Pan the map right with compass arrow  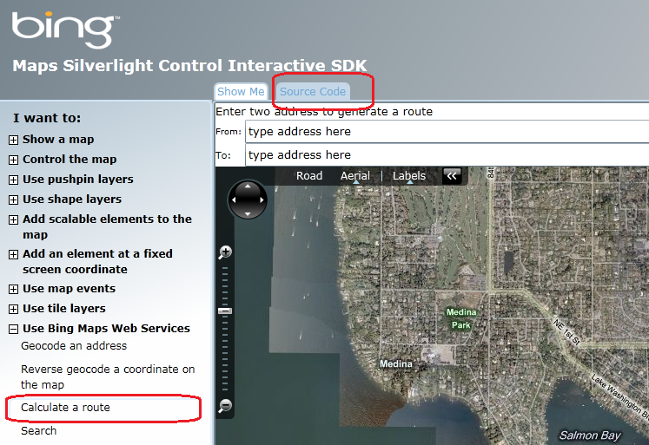pos(262,200)
